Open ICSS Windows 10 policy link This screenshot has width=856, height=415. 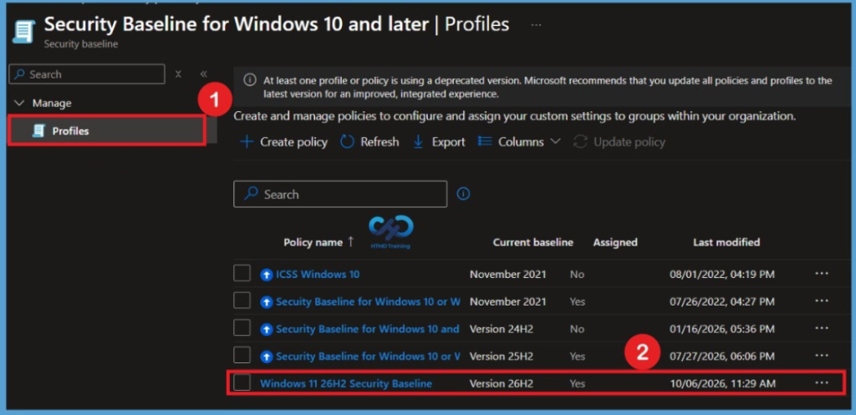(x=318, y=275)
